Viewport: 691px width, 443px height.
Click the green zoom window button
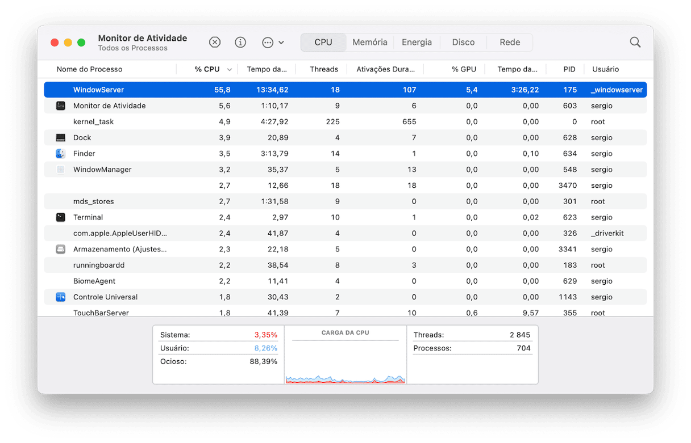81,43
